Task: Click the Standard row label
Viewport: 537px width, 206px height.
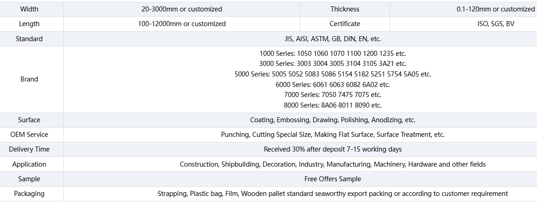Action: [29, 38]
